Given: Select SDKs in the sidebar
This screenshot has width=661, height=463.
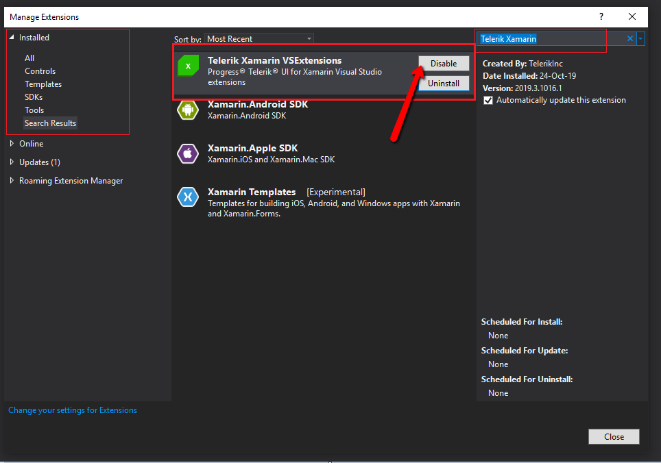Looking at the screenshot, I should click(33, 97).
